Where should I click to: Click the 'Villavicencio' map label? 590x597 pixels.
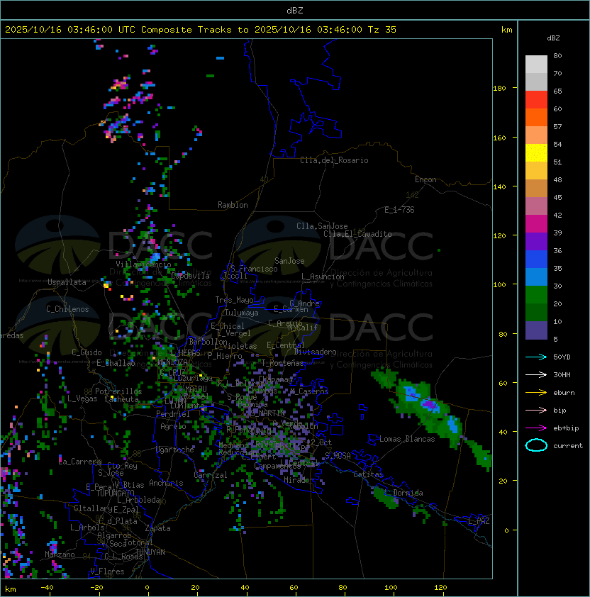[143, 264]
